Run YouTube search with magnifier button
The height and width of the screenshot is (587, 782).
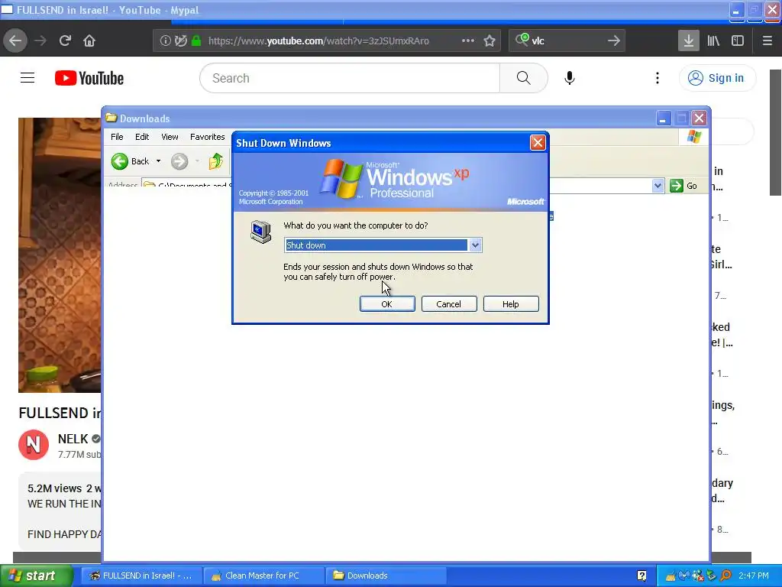pyautogui.click(x=523, y=78)
